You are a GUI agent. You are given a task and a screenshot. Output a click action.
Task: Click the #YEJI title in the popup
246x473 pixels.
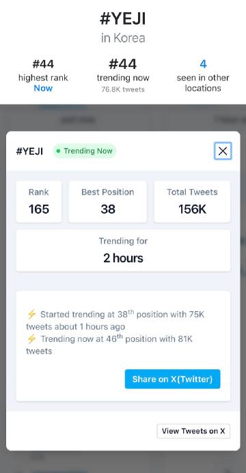click(29, 151)
